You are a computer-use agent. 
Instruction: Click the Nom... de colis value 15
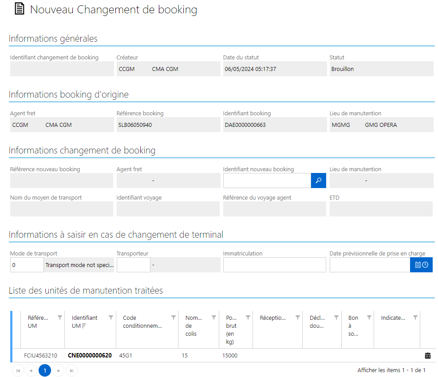tap(185, 356)
